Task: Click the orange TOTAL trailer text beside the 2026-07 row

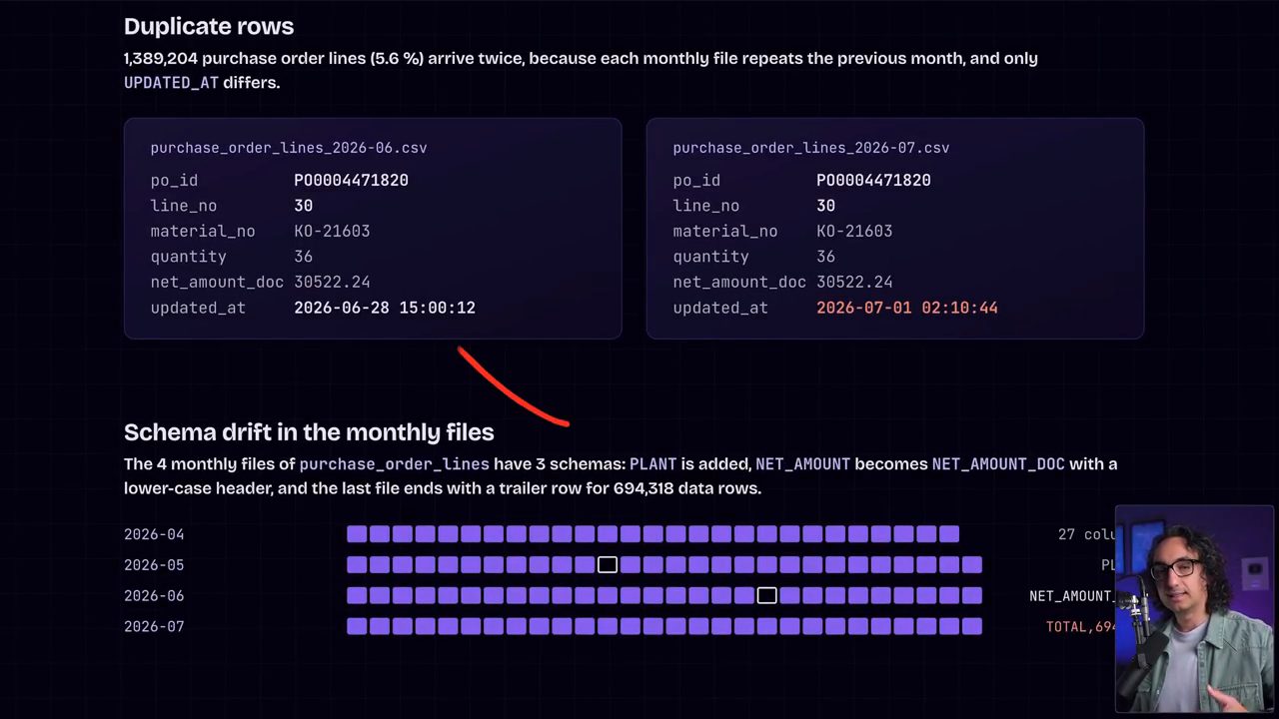Action: (1080, 627)
